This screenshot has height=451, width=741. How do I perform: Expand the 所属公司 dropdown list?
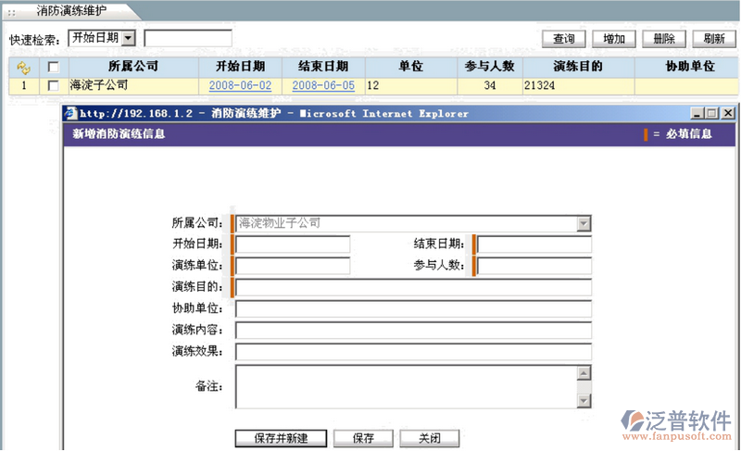583,223
